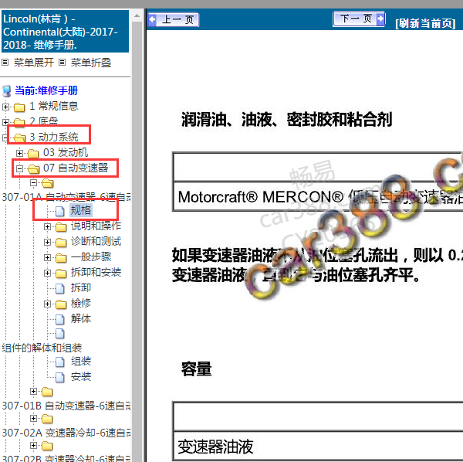This screenshot has width=463, height=462.
Task: Click the computer icon beside 当前:维修手册
Action: pos(7,91)
